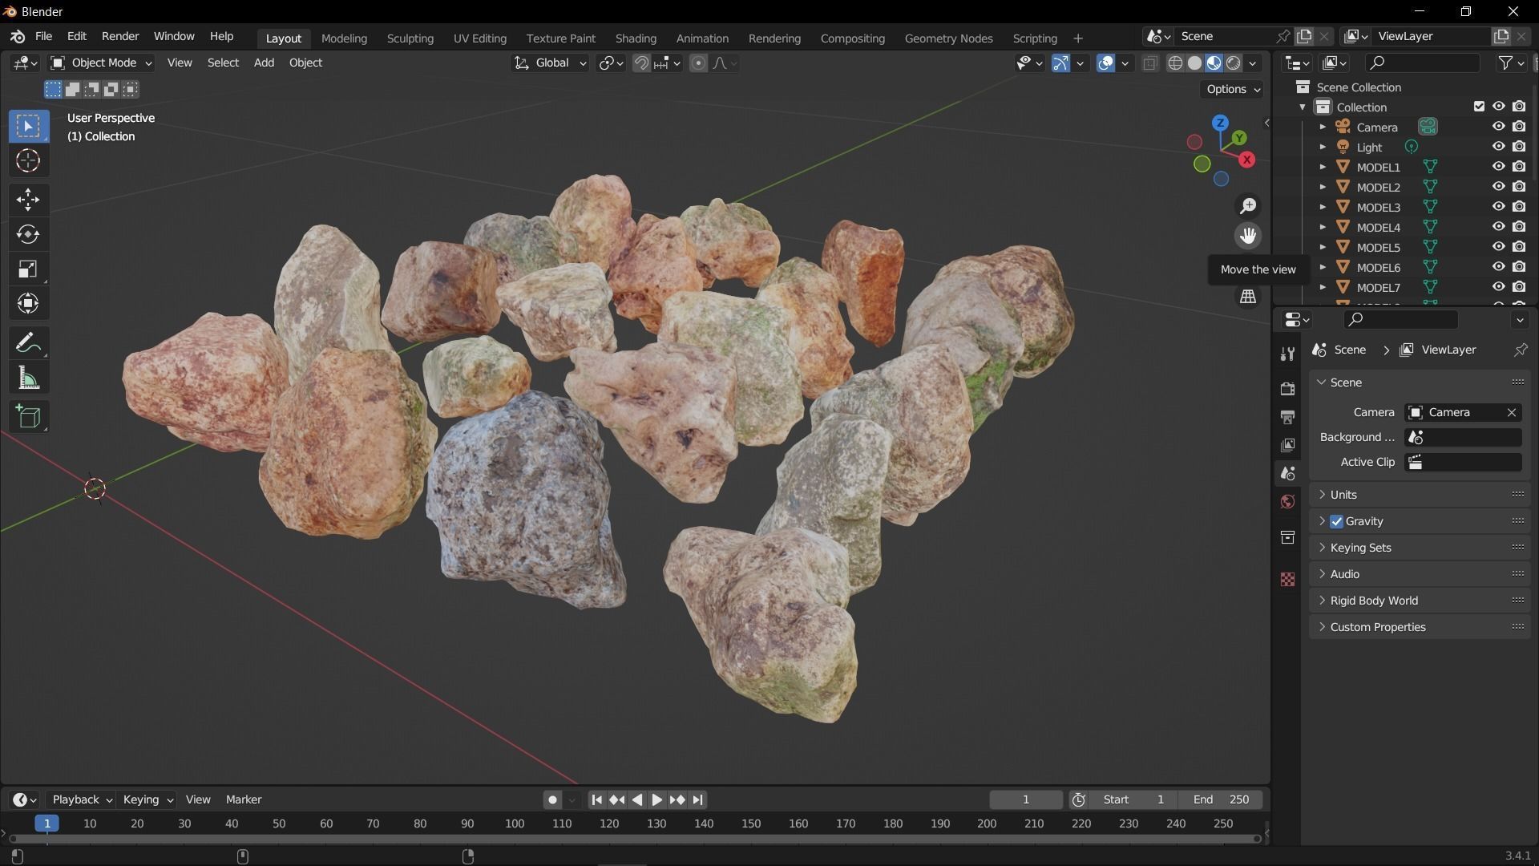Image resolution: width=1539 pixels, height=866 pixels.
Task: Switch to the Shading workspace tab
Action: pos(636,38)
